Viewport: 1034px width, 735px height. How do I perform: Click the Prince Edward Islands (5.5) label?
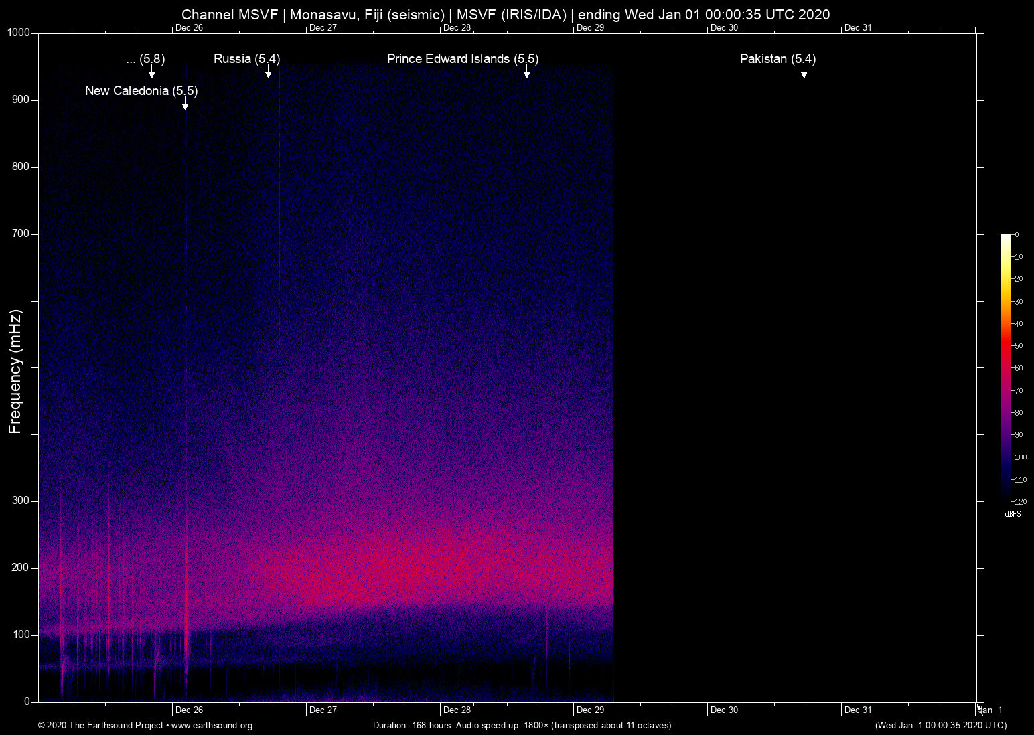pos(462,59)
